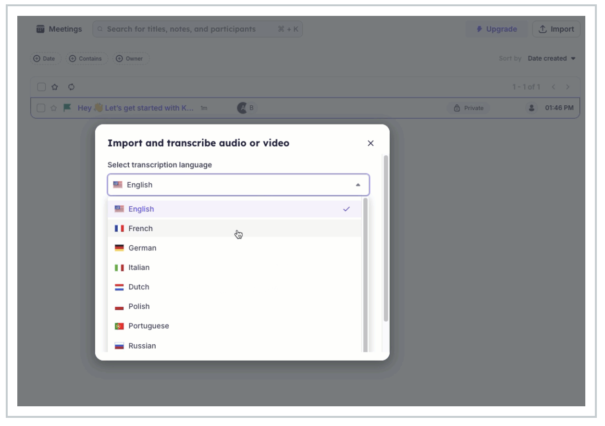Star all meetings using header star icon

click(55, 87)
